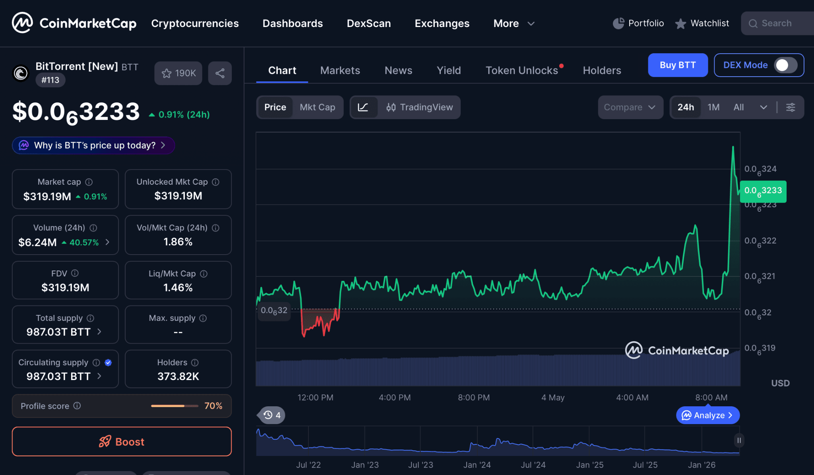Click the FDV info icon
814x475 pixels.
coord(75,273)
